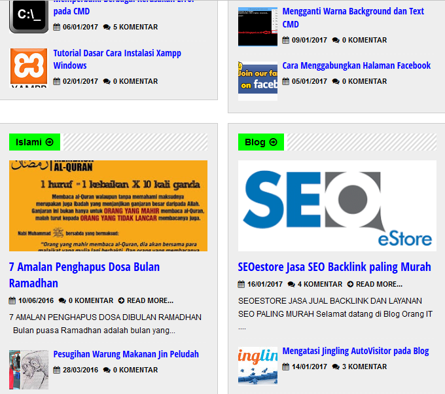Screen dimensions: 445x394
Task: Click the 5 KOMENTAR link
Action: point(135,27)
